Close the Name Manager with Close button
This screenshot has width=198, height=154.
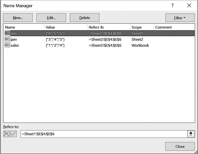[180, 146]
